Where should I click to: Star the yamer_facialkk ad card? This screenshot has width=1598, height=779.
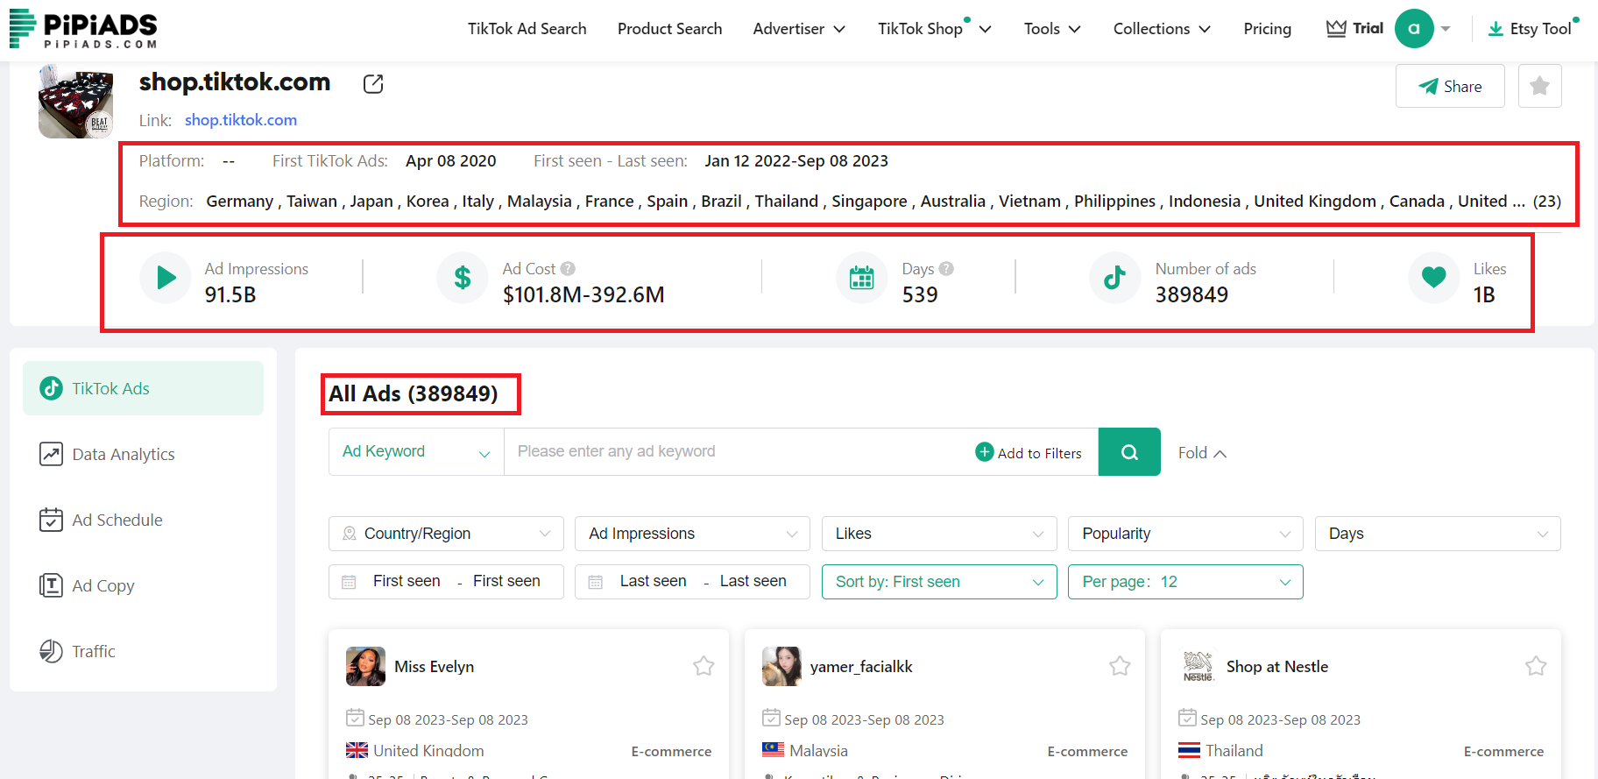click(1120, 666)
